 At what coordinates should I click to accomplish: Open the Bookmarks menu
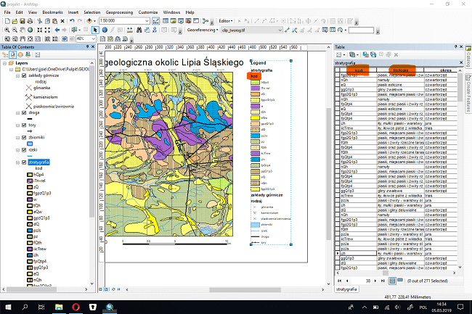pos(53,12)
